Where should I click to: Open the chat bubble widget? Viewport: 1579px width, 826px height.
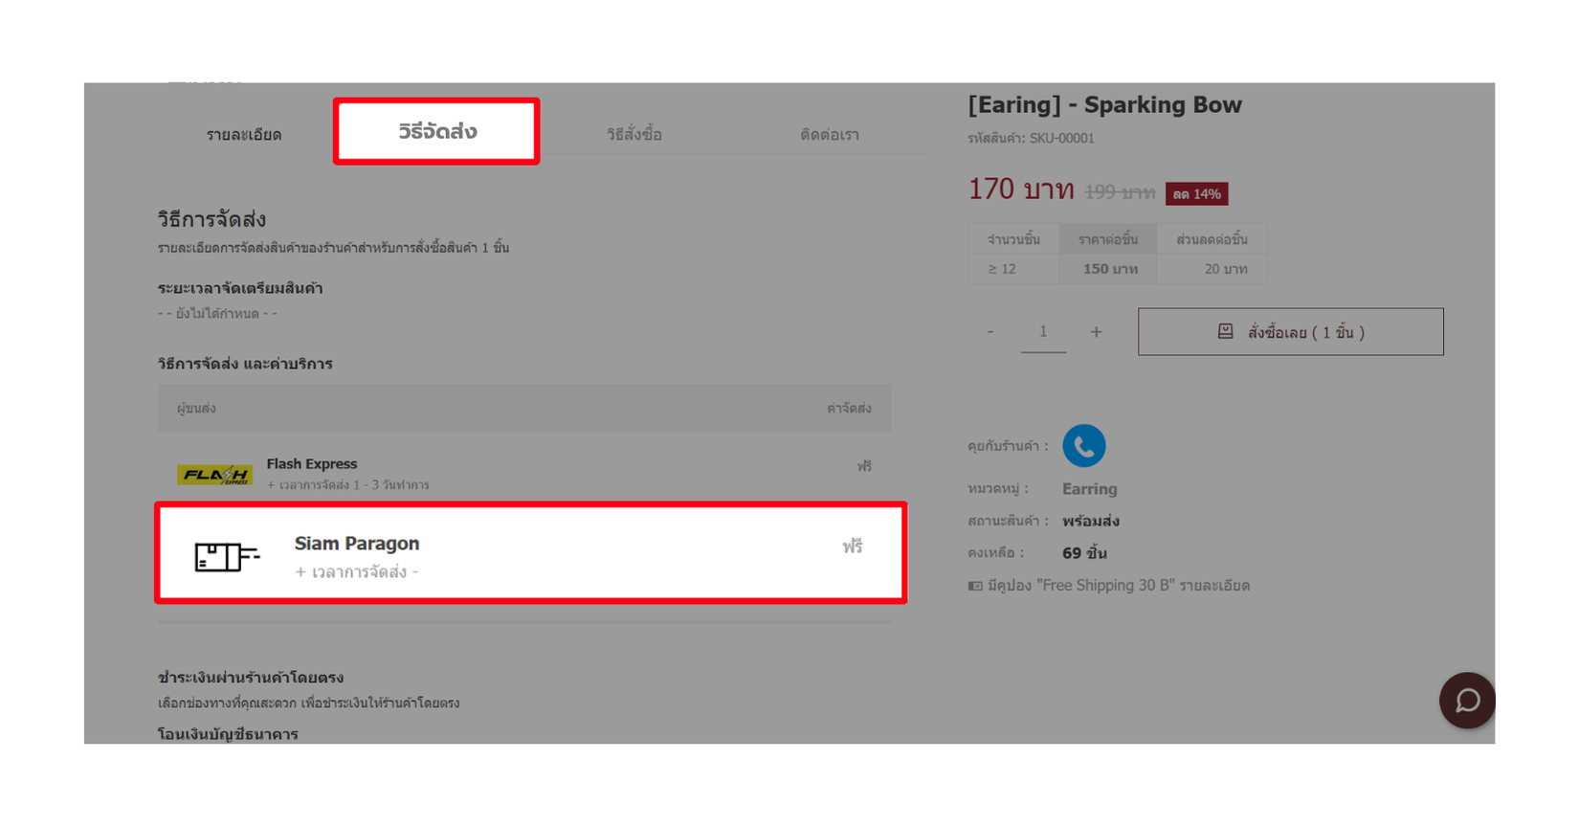(1466, 701)
